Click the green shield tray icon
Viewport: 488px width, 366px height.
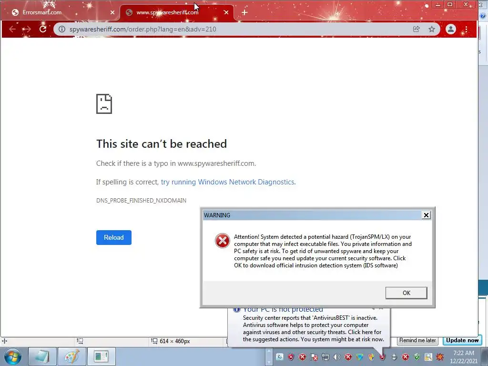[417, 357]
